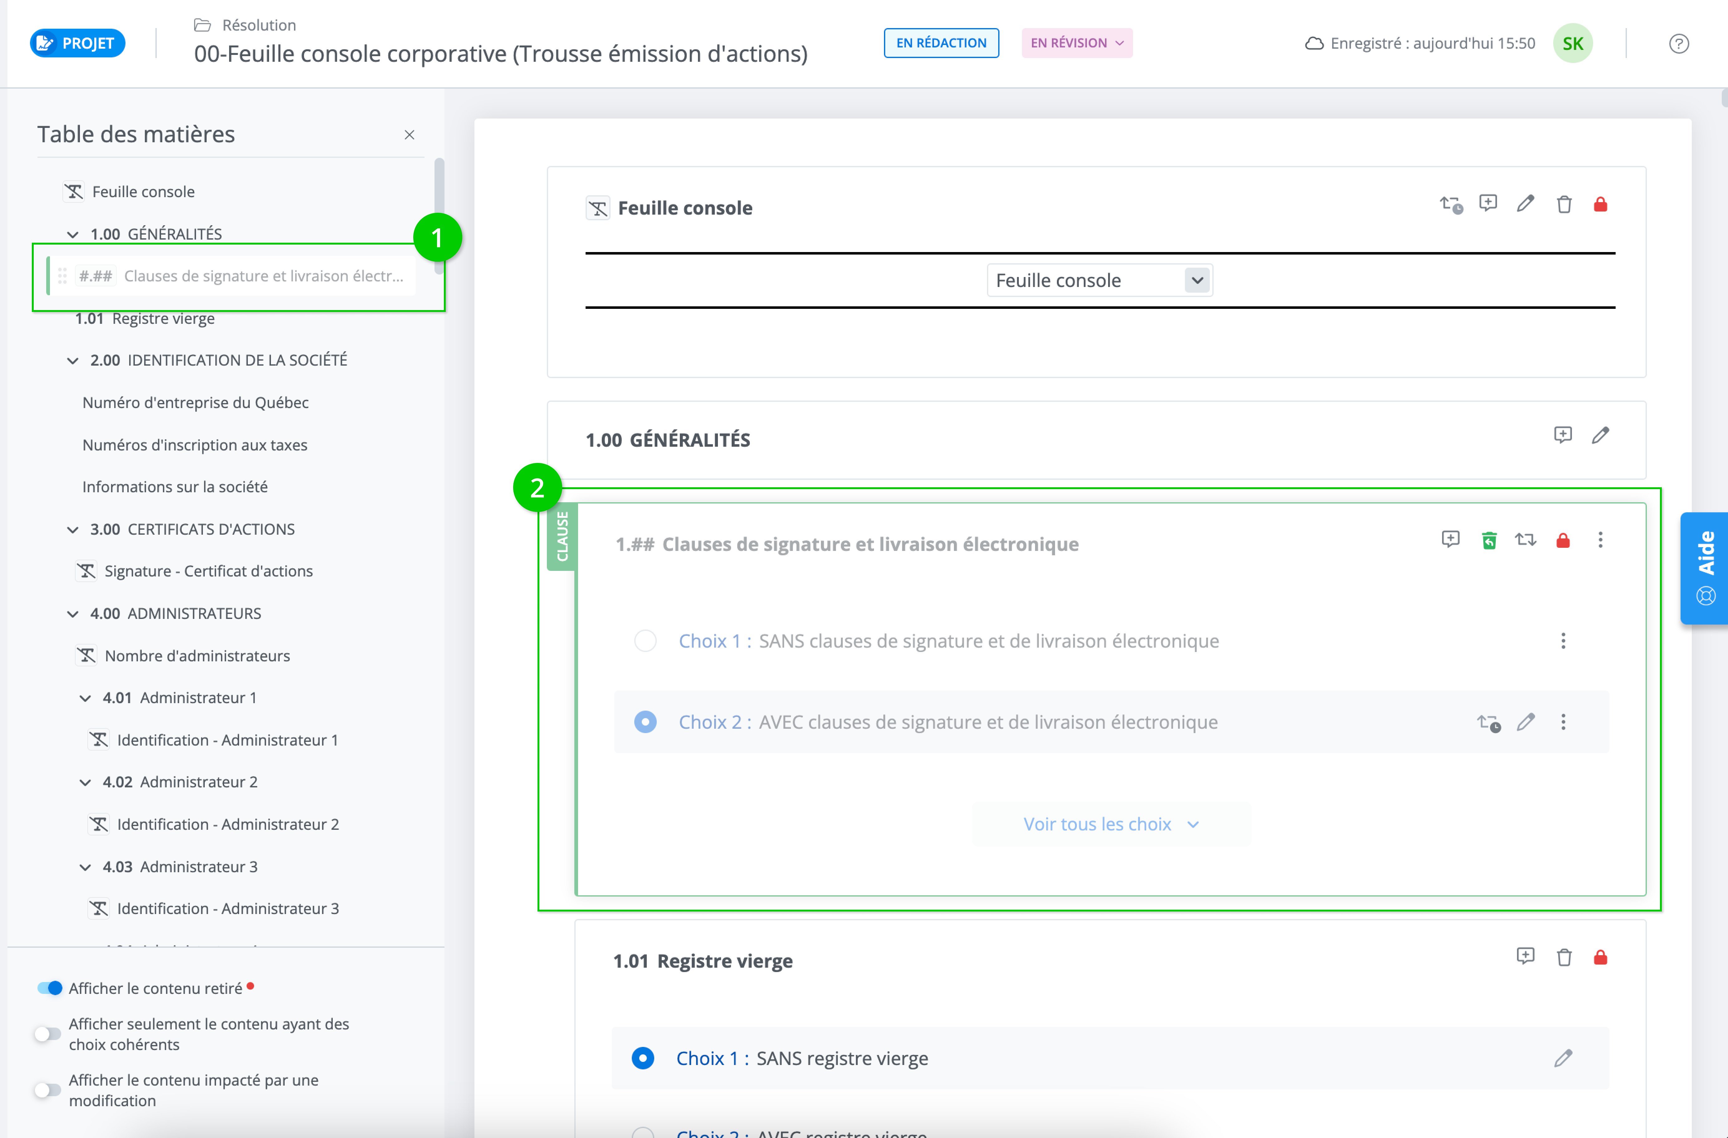Close the Table des matières panel

[x=410, y=135]
